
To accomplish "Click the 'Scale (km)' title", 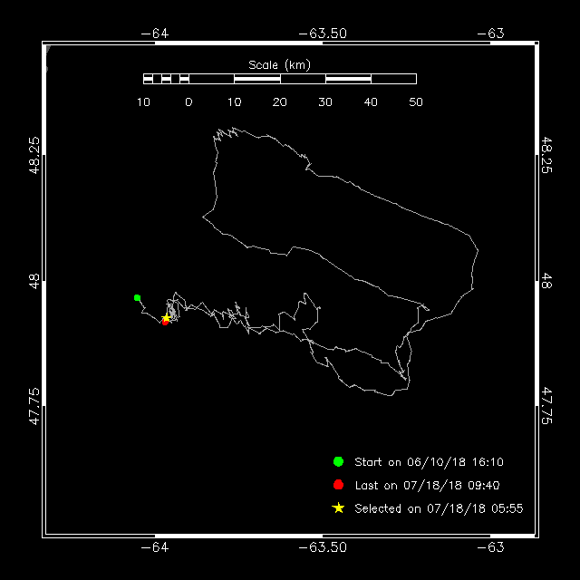I will [280, 65].
